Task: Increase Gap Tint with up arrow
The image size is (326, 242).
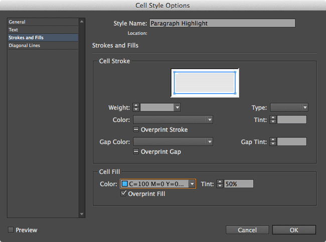Action: click(273, 139)
